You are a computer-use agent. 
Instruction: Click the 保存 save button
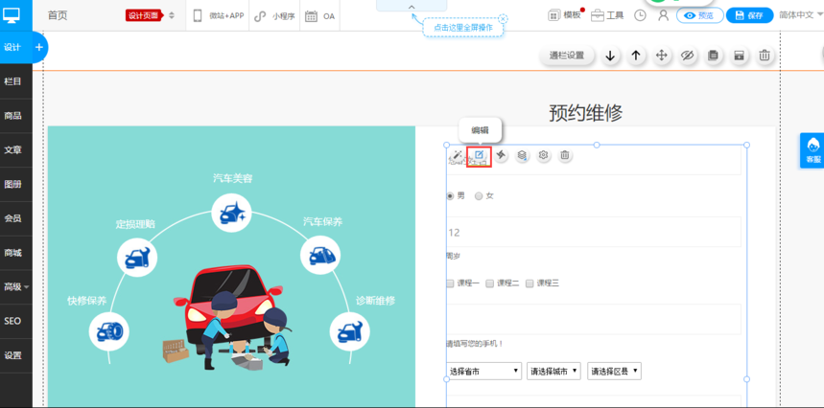coord(749,15)
